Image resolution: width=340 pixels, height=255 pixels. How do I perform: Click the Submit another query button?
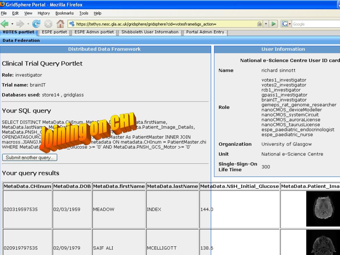point(30,157)
